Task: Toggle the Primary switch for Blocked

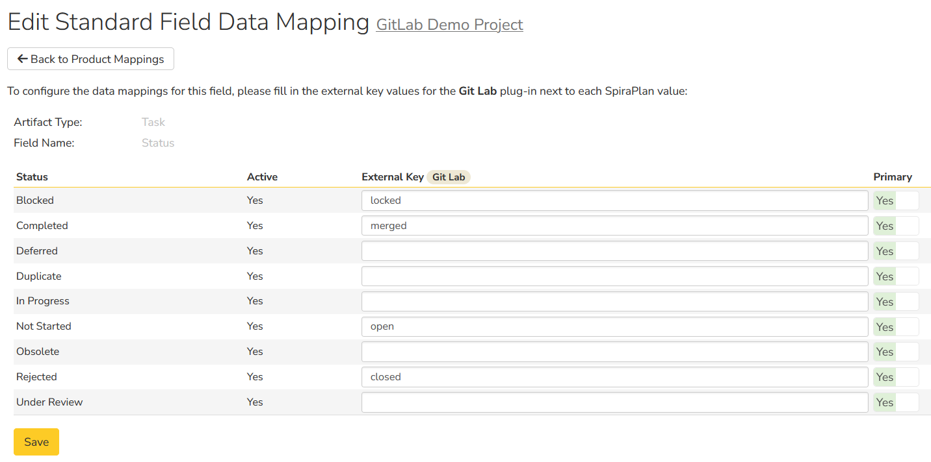Action: (896, 201)
